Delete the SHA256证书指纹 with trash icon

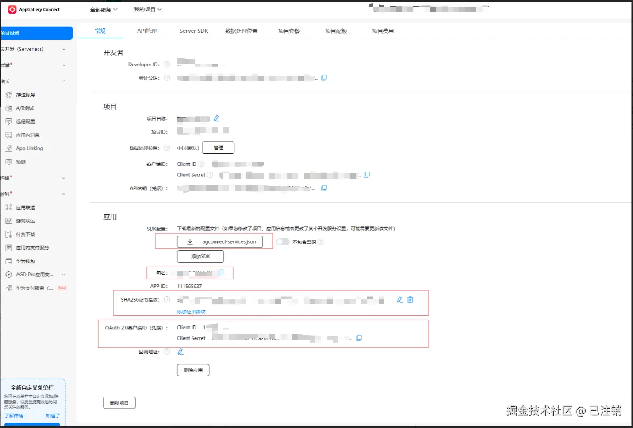tap(410, 299)
